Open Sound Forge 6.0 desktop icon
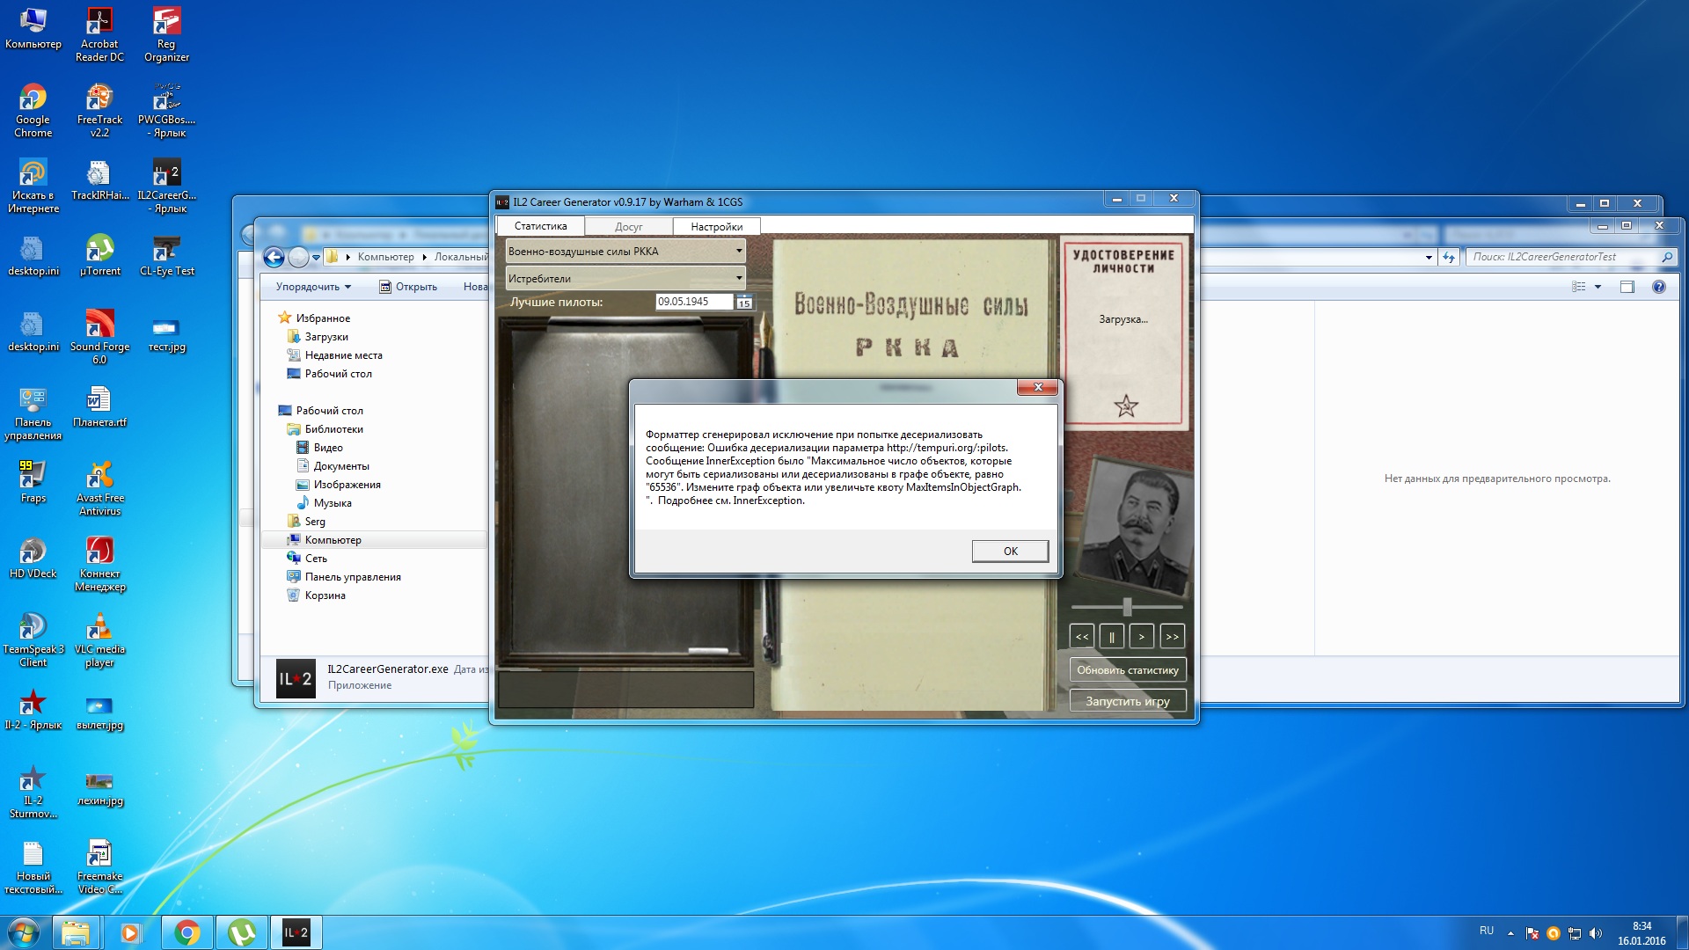Viewport: 1689px width, 950px height. 99,338
